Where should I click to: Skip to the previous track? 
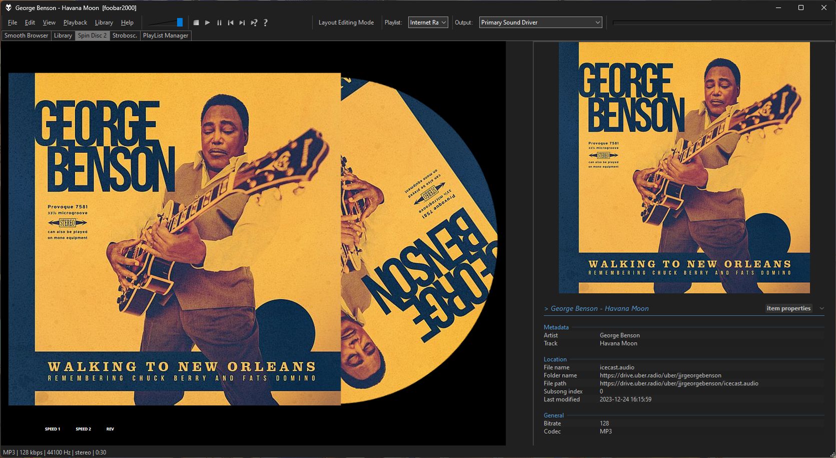click(x=231, y=23)
